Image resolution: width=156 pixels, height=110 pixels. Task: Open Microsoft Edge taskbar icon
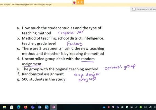[18, 107]
